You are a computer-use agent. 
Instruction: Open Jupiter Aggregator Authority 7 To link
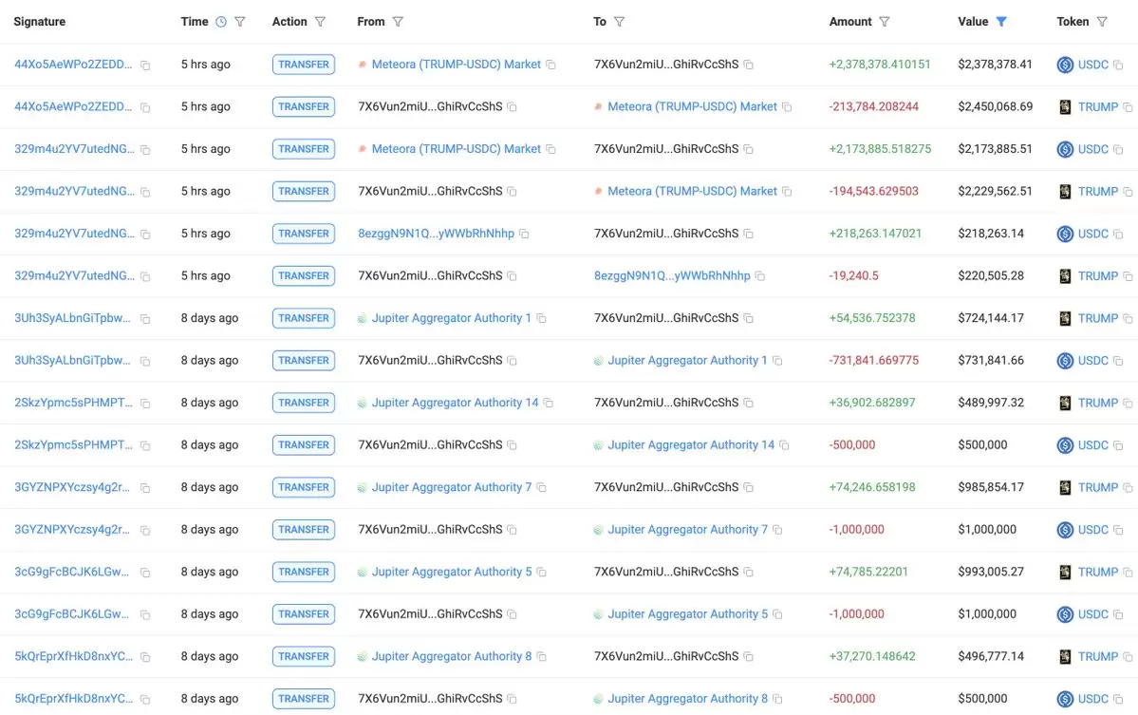[x=687, y=529]
